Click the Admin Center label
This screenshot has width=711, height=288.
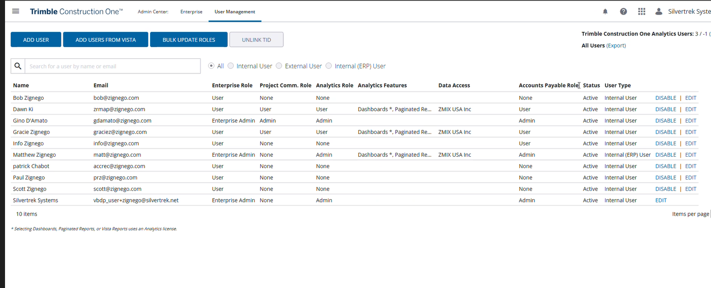(153, 12)
